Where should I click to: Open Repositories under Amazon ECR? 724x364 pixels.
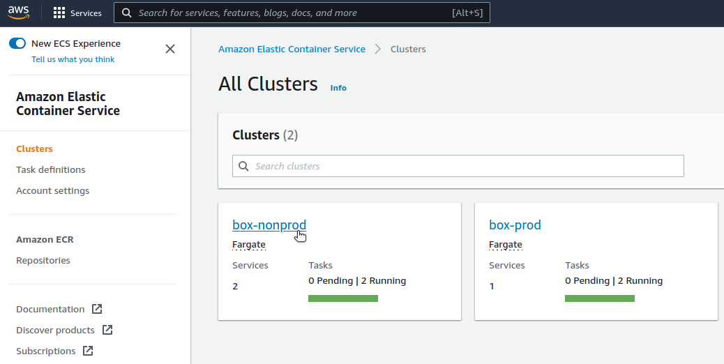[43, 260]
